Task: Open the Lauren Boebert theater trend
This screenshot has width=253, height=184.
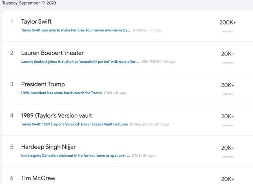Action: point(53,53)
